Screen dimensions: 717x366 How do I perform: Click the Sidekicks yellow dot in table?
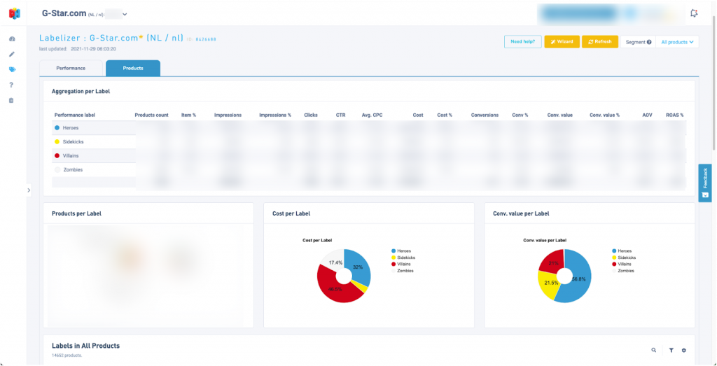[57, 141]
